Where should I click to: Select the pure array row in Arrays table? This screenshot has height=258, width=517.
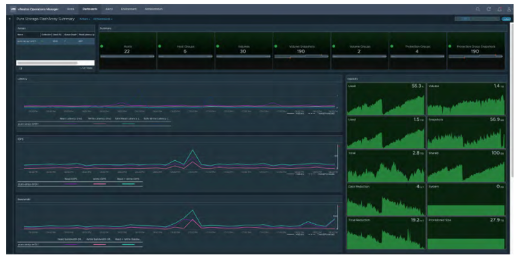[x=55, y=41]
